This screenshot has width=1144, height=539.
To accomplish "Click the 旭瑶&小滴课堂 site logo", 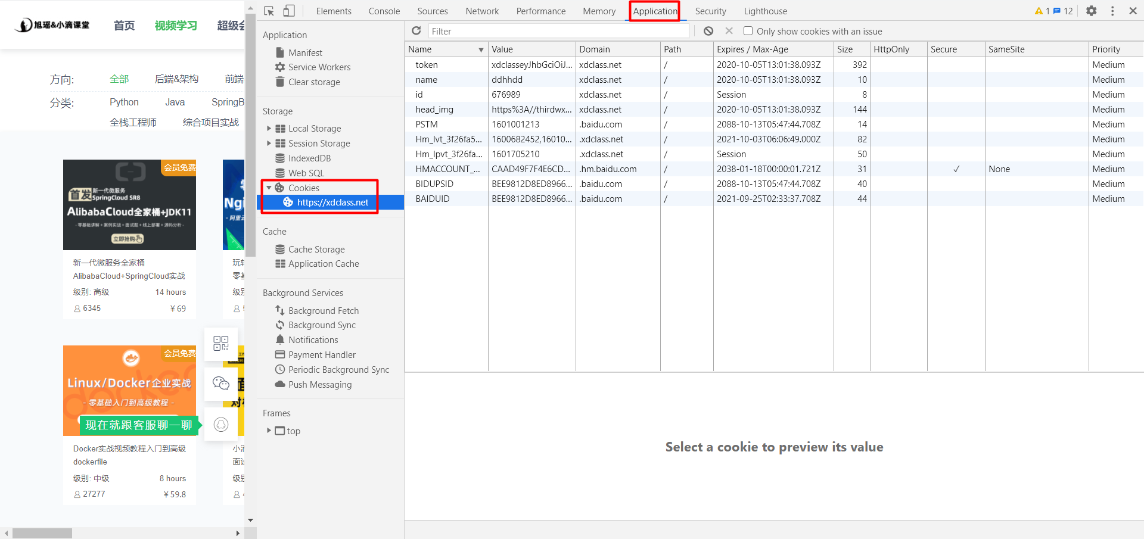I will pos(52,25).
